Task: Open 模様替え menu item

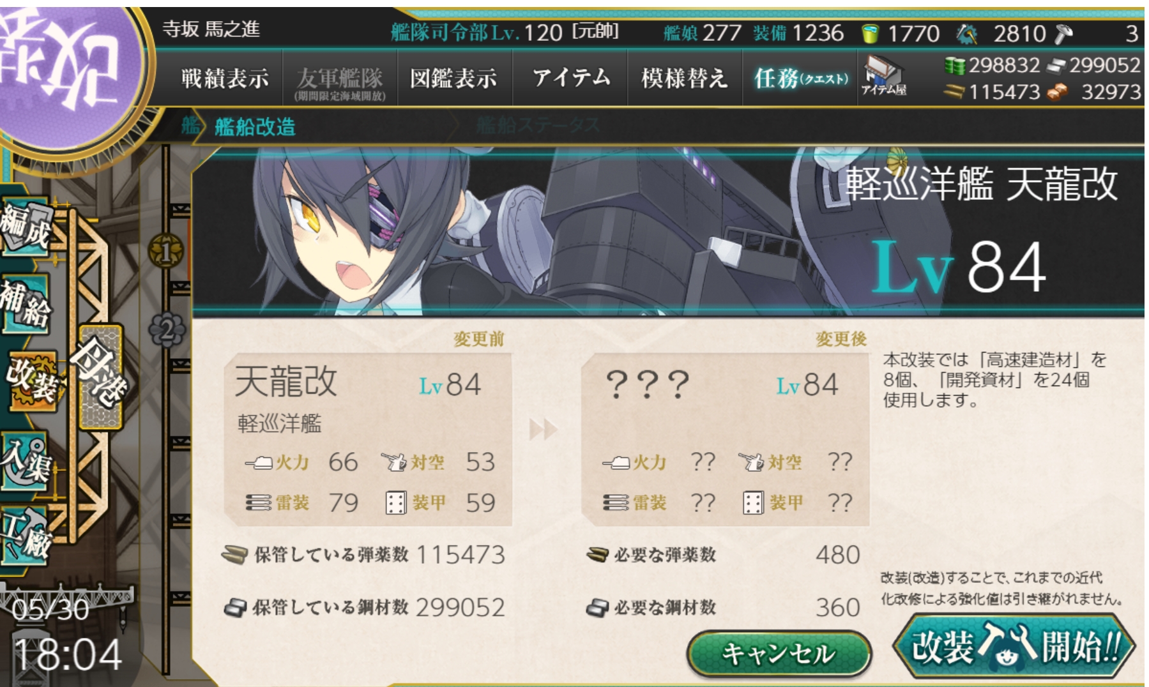Action: [x=685, y=78]
